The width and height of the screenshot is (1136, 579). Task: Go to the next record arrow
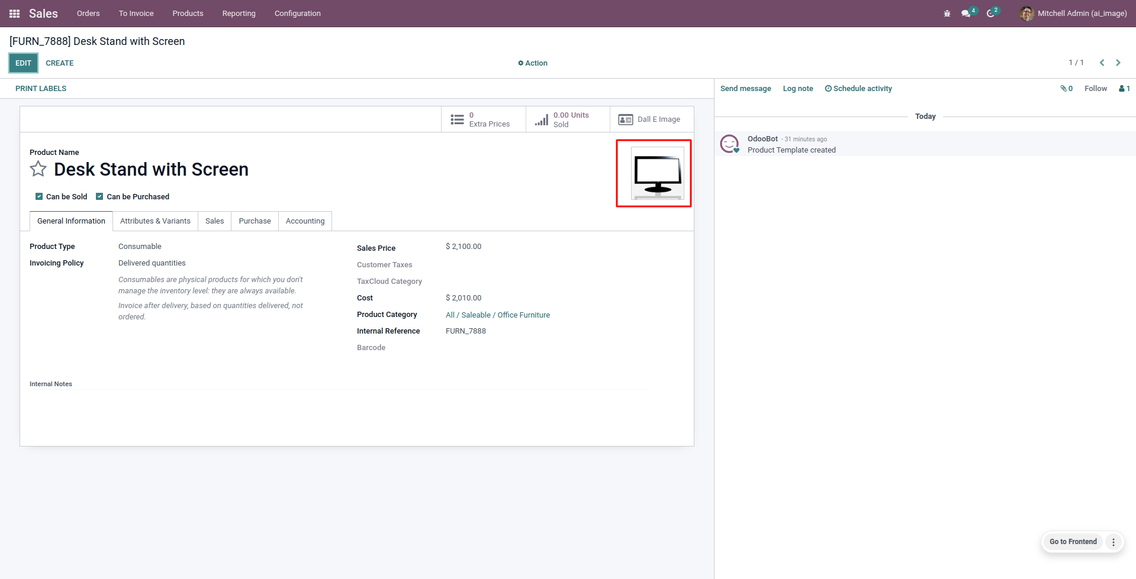click(1118, 63)
